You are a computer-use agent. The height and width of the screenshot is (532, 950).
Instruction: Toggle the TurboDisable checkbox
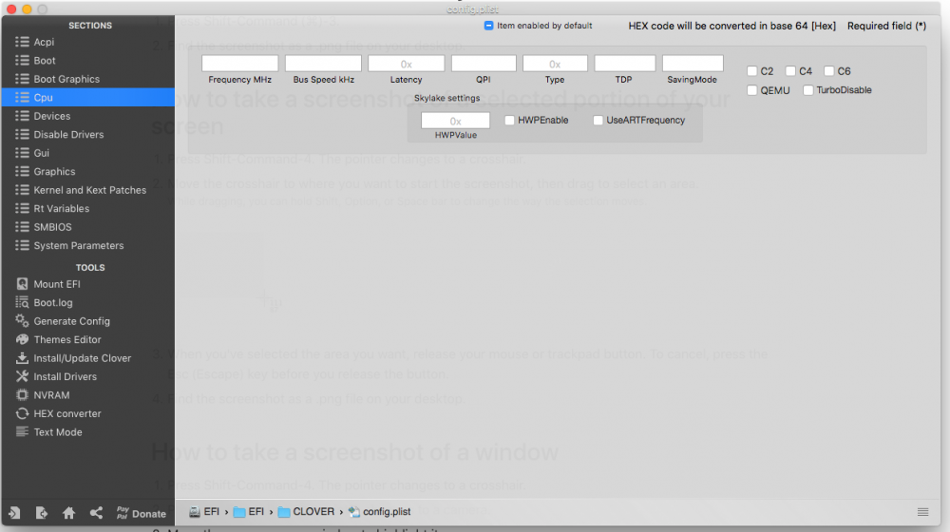(x=807, y=89)
